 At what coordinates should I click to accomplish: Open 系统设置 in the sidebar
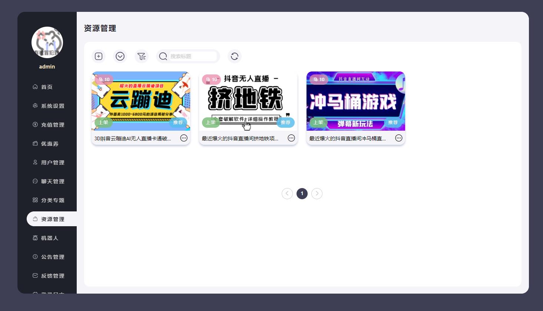tap(53, 106)
